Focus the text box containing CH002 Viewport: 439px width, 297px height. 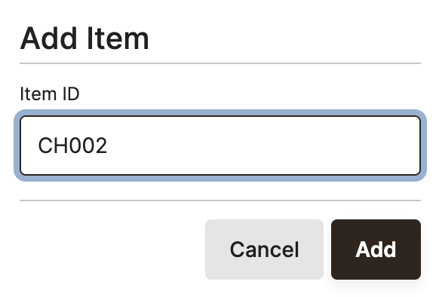click(x=220, y=145)
